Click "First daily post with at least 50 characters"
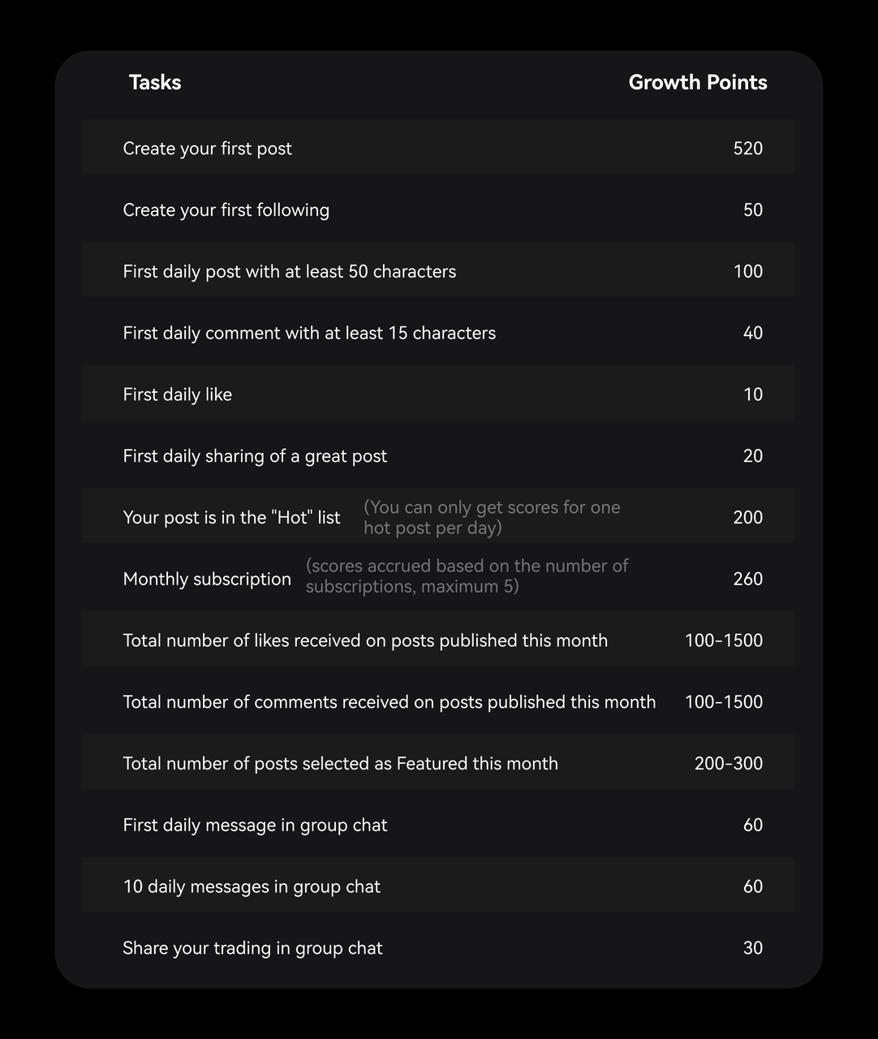This screenshot has width=878, height=1039. 290,272
